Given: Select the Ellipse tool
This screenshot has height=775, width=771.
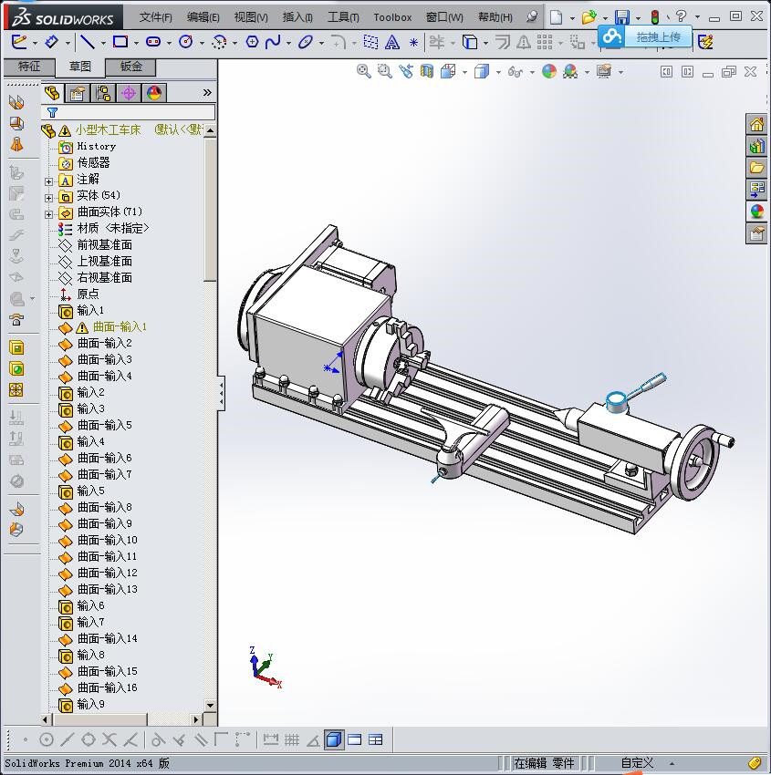Looking at the screenshot, I should pyautogui.click(x=305, y=42).
